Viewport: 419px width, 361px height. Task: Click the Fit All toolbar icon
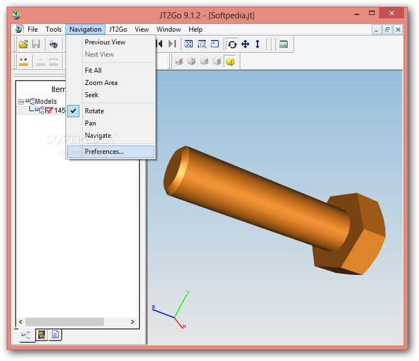pyautogui.click(x=189, y=44)
